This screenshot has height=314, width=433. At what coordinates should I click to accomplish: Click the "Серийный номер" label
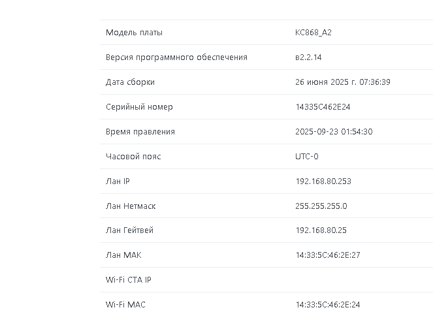tap(139, 107)
